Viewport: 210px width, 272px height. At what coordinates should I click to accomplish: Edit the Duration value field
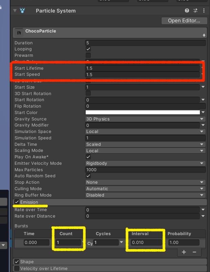tap(145, 43)
